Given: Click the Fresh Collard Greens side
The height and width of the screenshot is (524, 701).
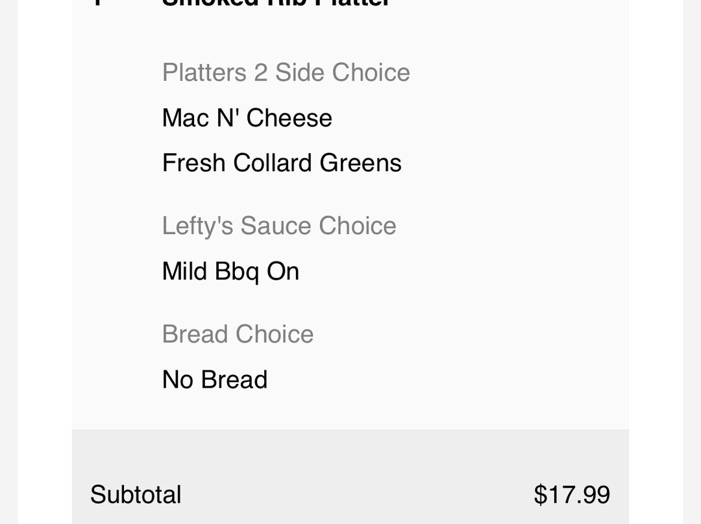Looking at the screenshot, I should (282, 163).
